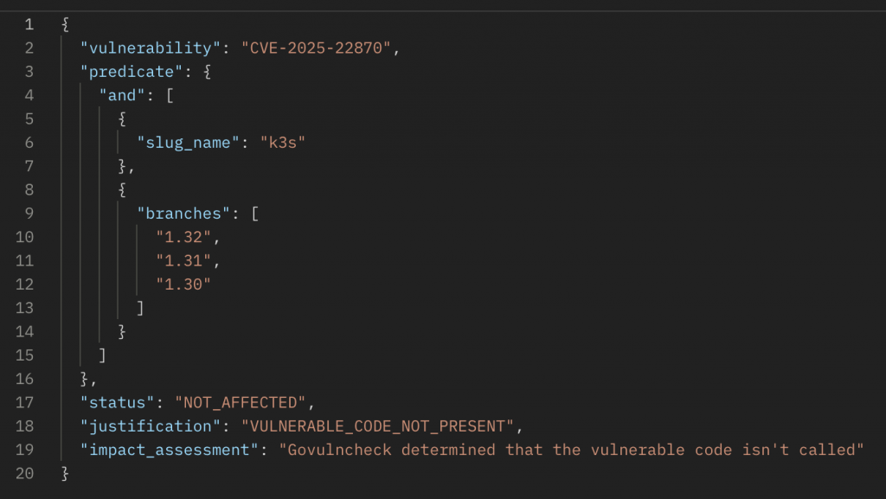This screenshot has width=886, height=499.
Task: Click line number 1 in the gutter
Action: pos(29,24)
